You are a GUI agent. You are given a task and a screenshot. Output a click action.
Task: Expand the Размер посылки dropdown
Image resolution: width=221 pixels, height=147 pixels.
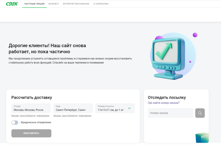click(129, 108)
